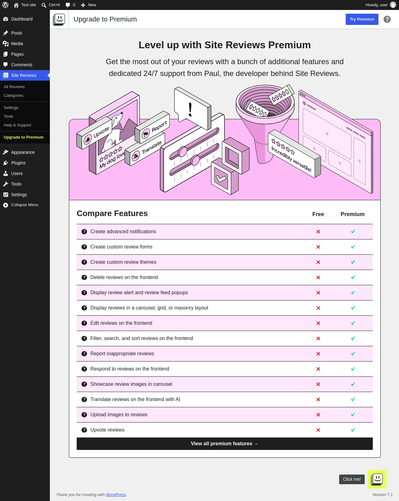Open Media library menu item
The height and width of the screenshot is (501, 399).
coord(25,44)
